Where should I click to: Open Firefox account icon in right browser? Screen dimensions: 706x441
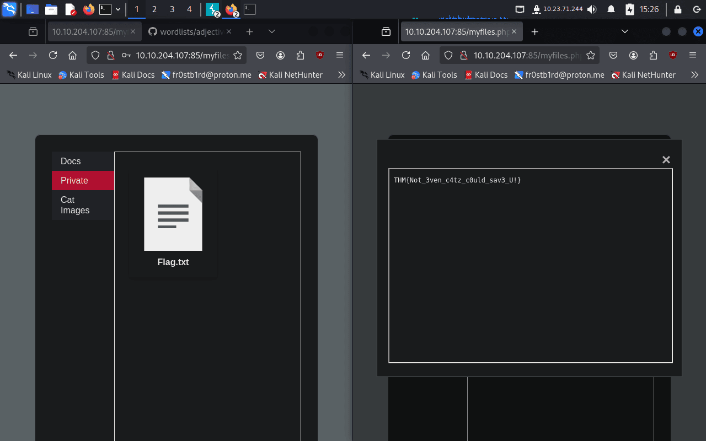point(633,55)
